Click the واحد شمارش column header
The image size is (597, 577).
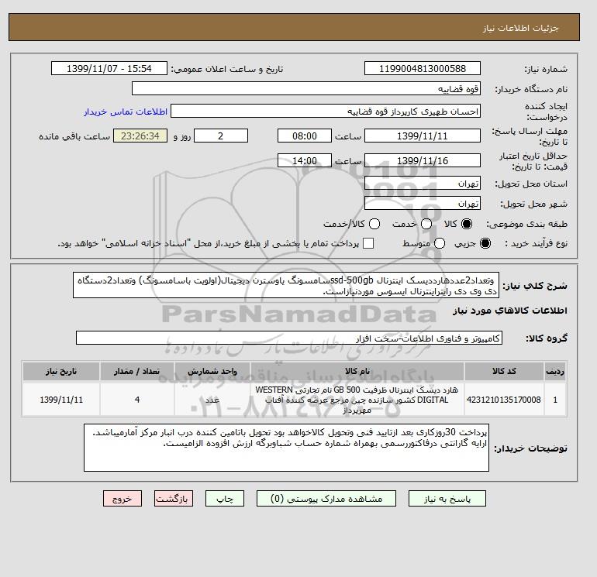click(212, 371)
